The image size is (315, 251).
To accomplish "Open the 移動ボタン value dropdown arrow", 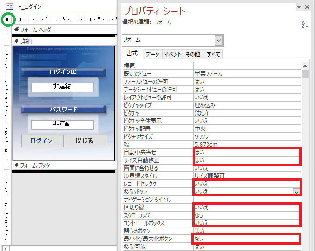I will click(296, 192).
